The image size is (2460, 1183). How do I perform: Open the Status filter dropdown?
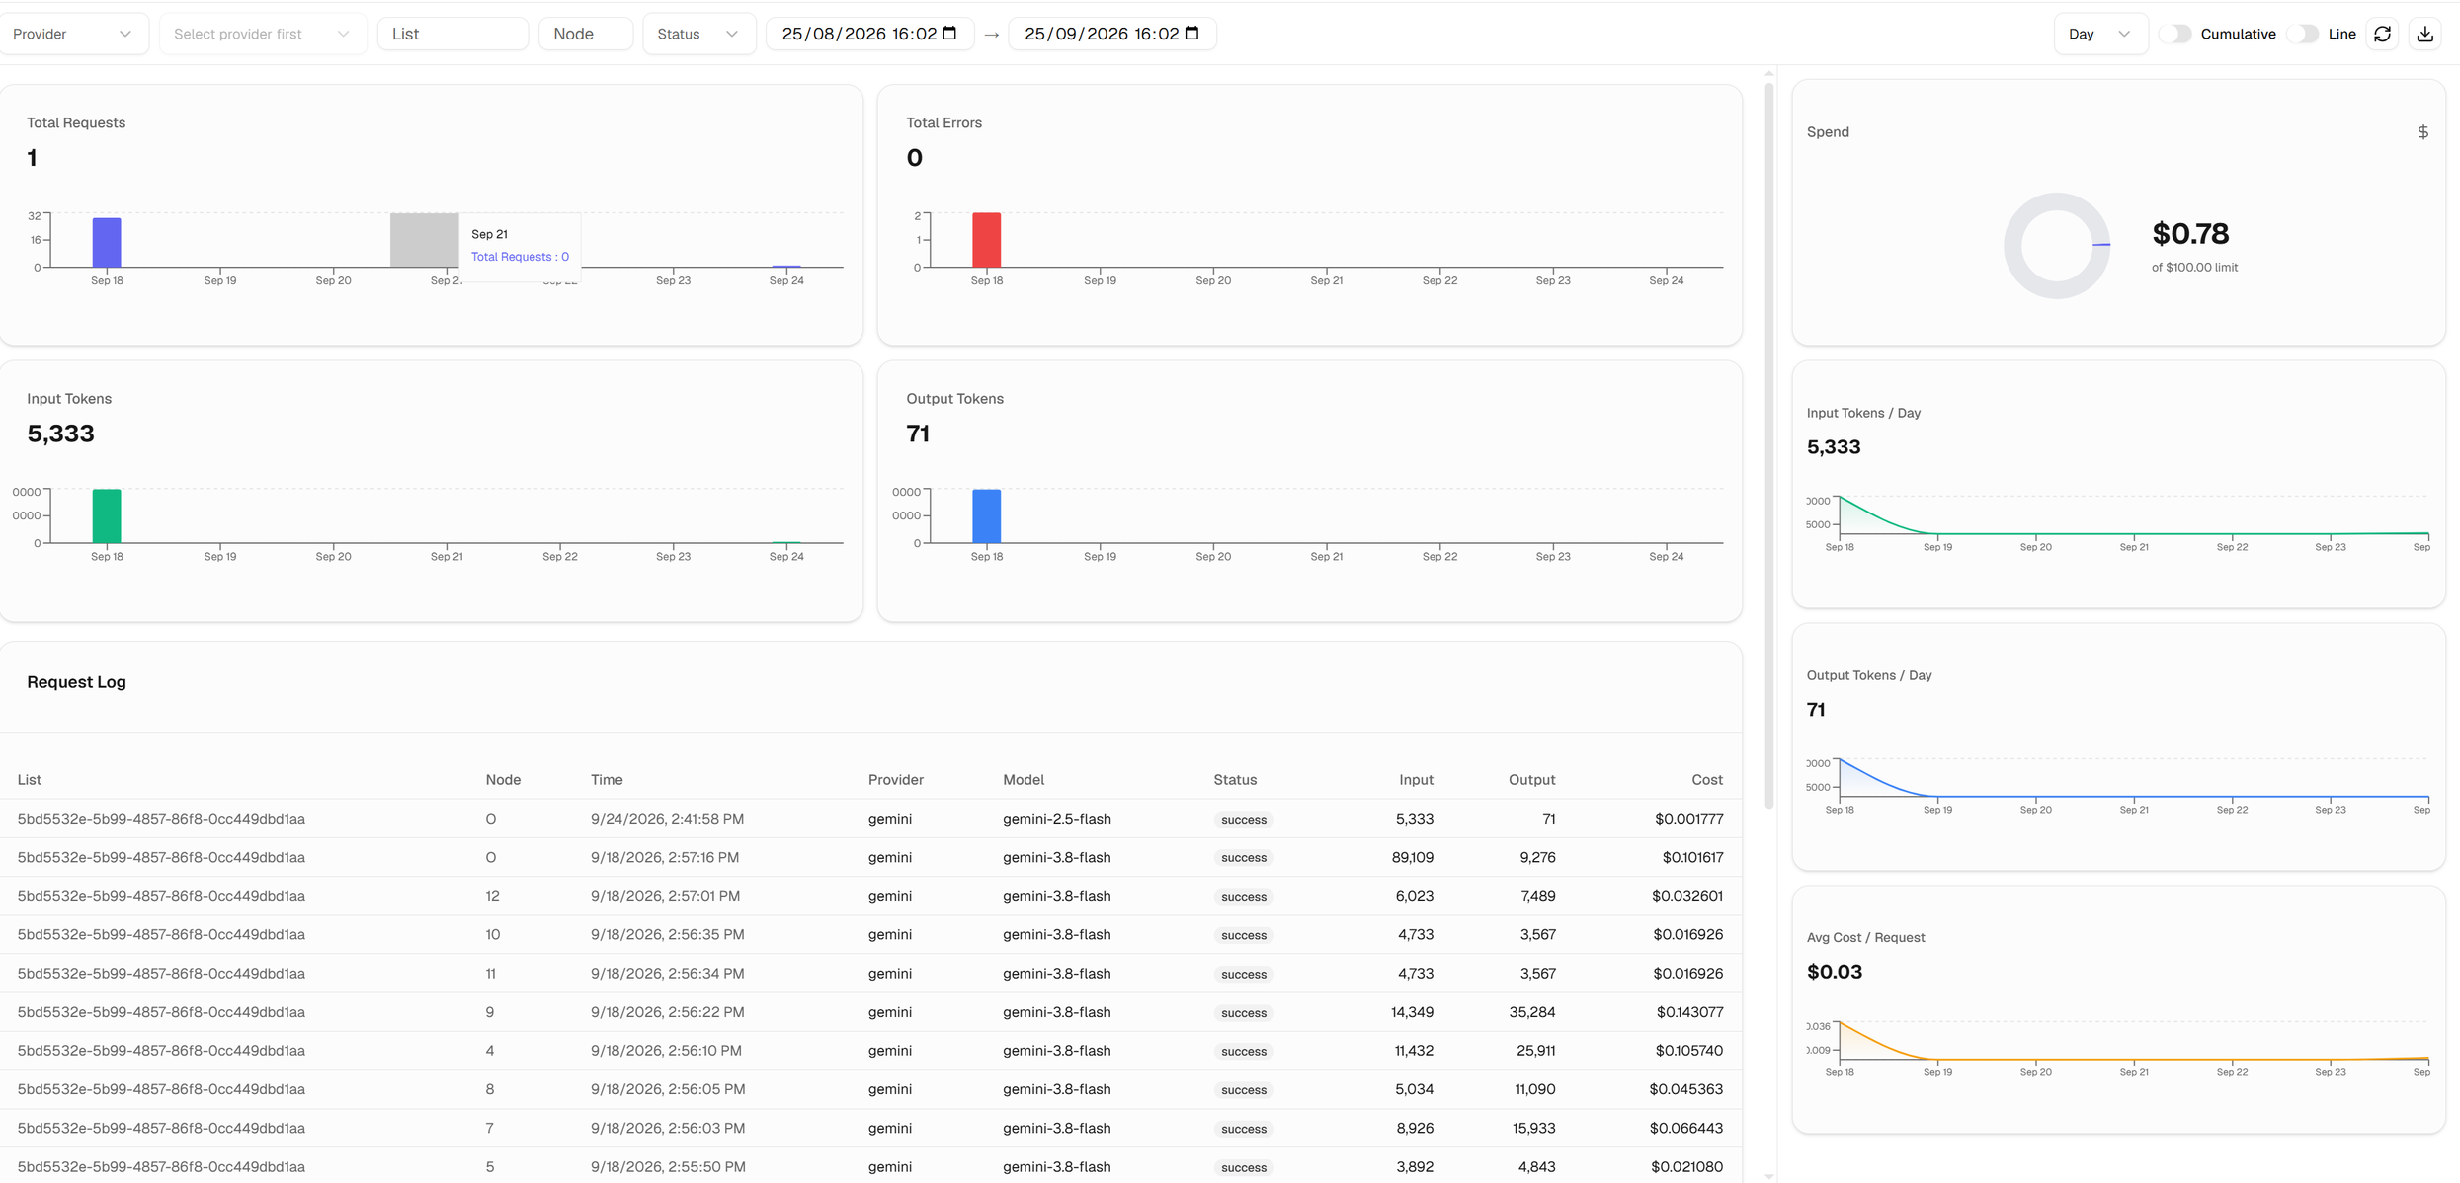coord(698,34)
